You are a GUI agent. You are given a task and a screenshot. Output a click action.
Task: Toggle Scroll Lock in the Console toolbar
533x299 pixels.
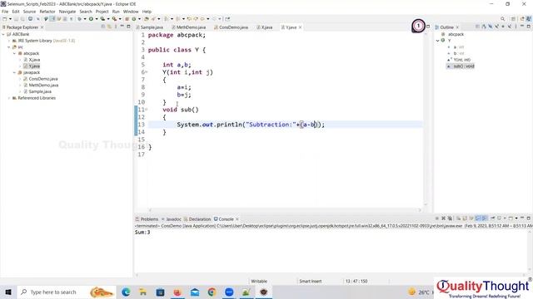coord(465,218)
